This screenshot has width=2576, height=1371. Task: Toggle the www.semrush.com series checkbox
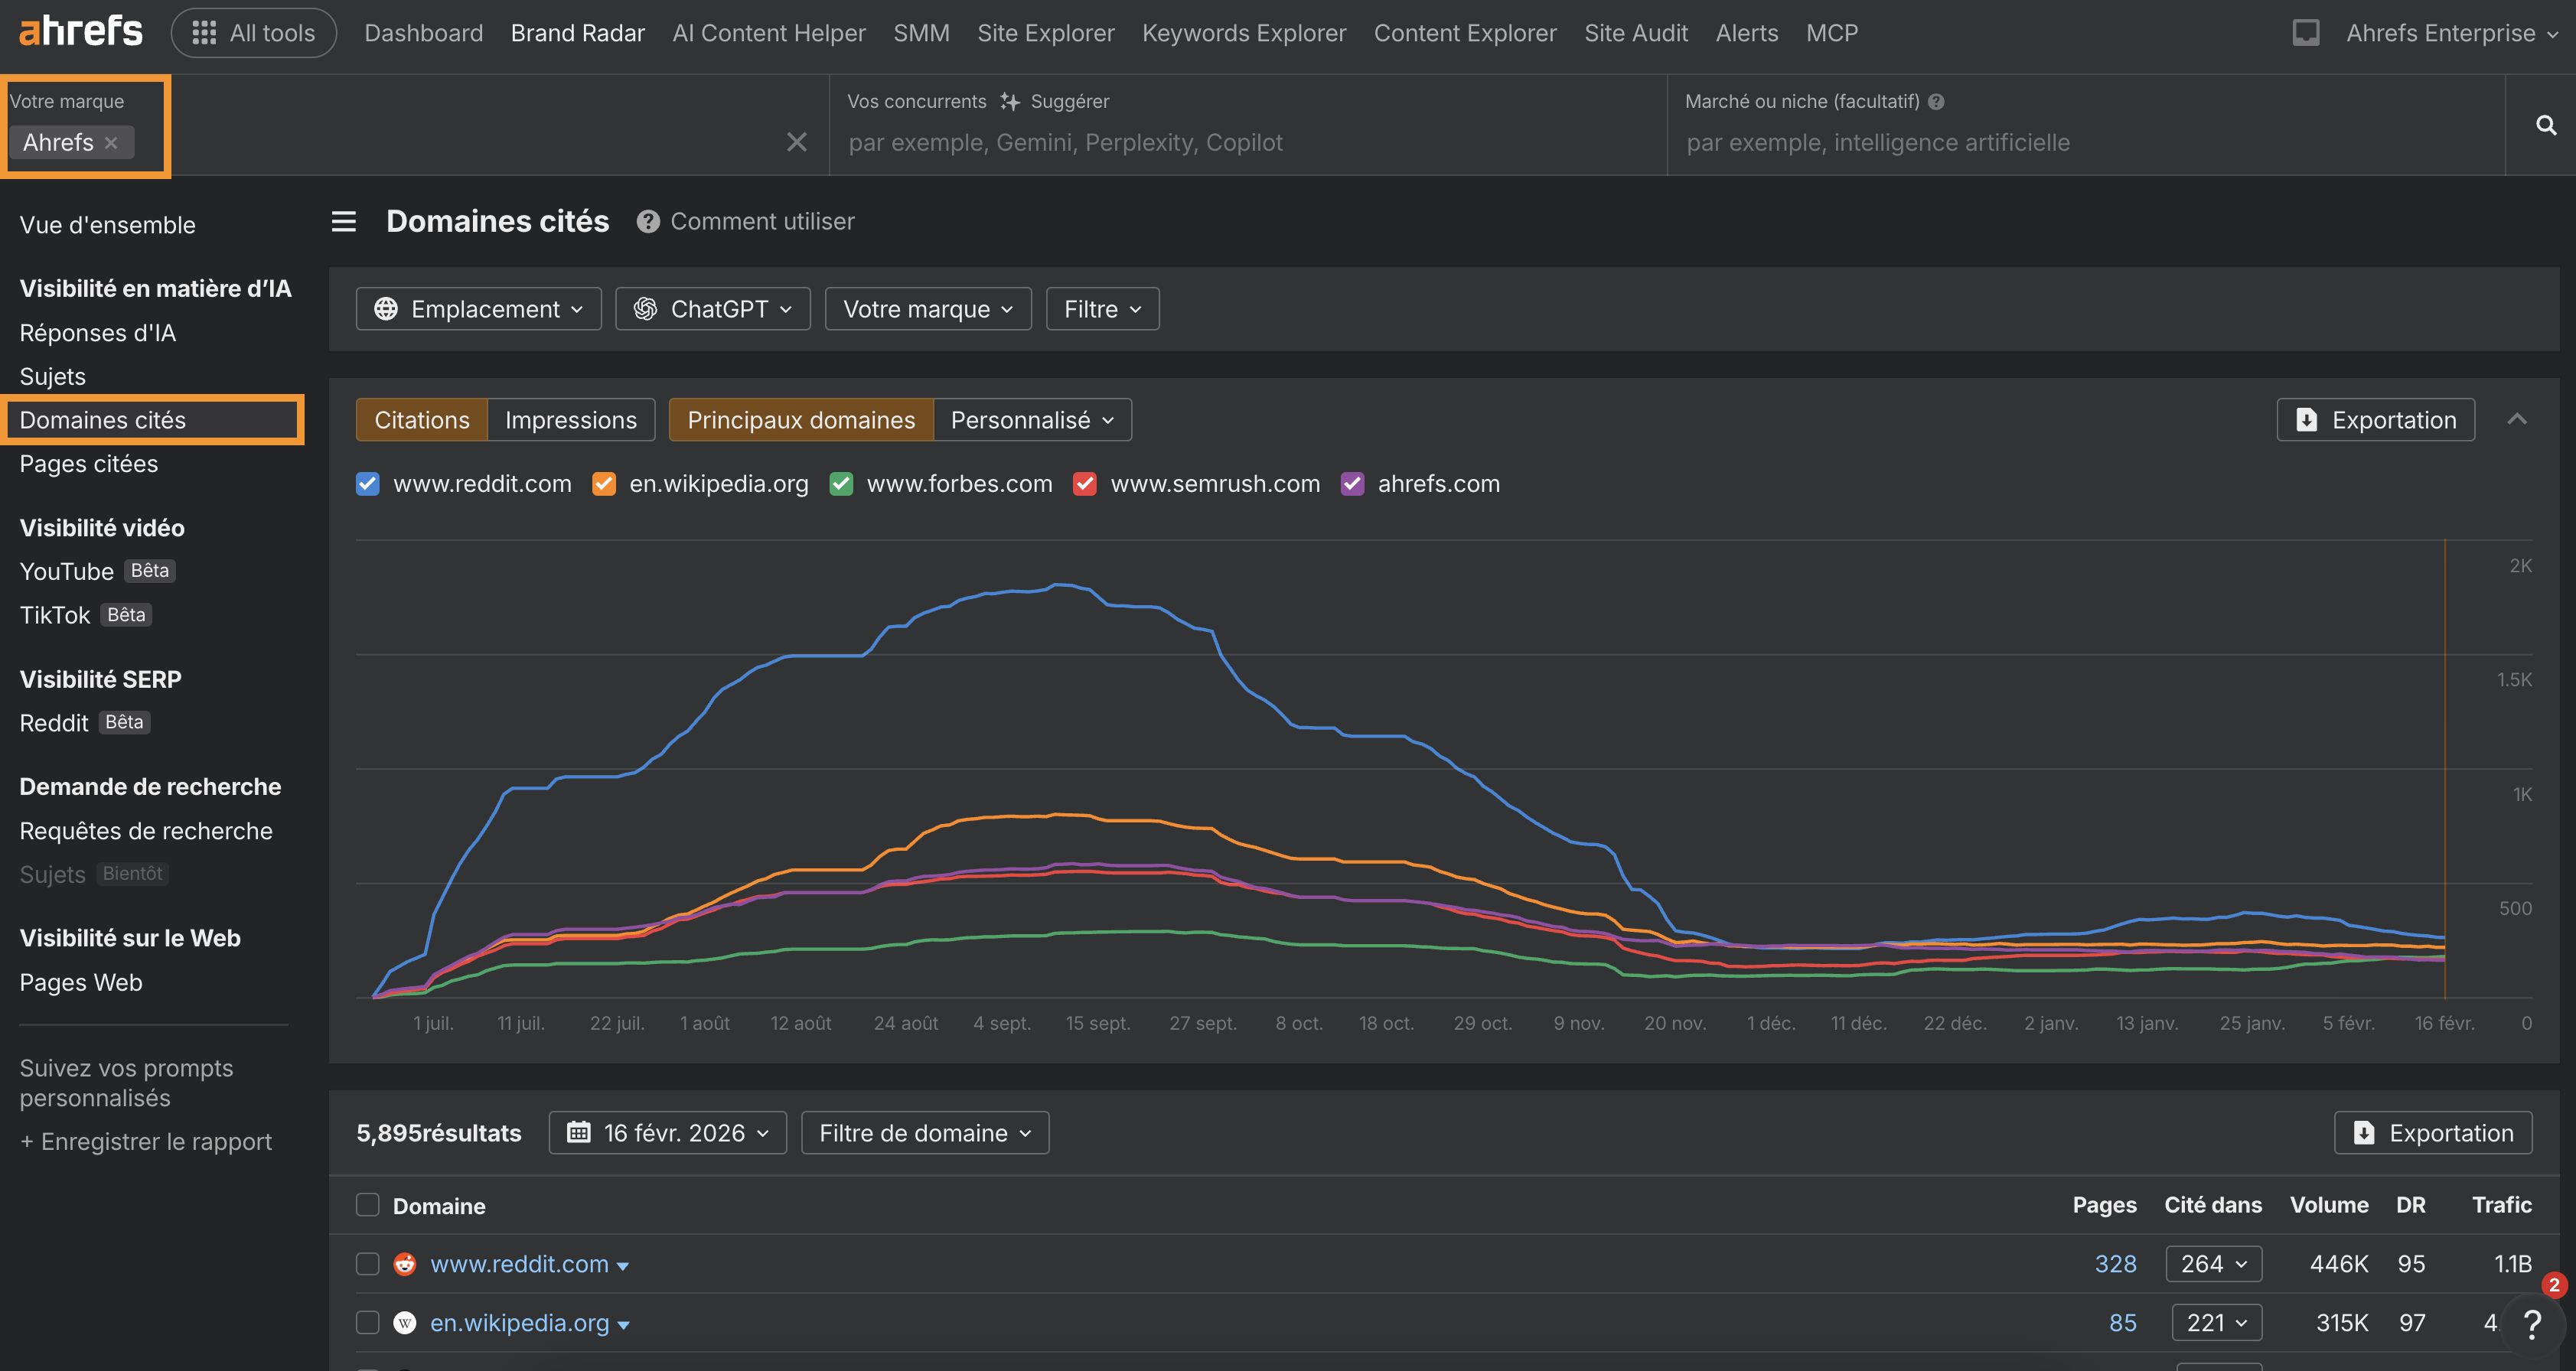[1084, 484]
